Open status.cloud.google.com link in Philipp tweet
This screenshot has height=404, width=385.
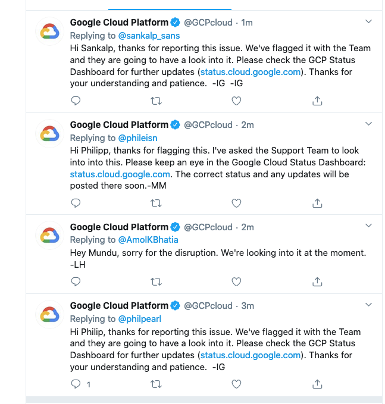(x=120, y=174)
